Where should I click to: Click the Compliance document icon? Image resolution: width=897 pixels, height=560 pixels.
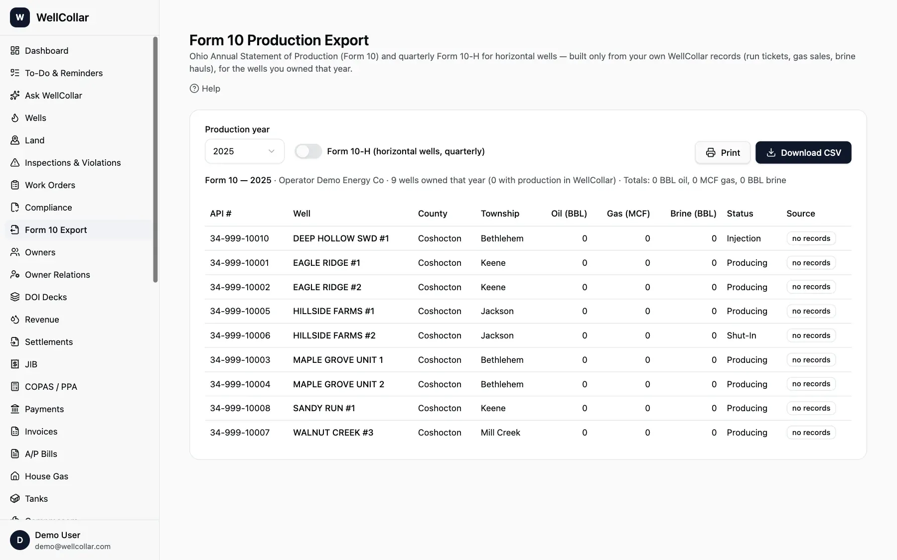pyautogui.click(x=15, y=208)
